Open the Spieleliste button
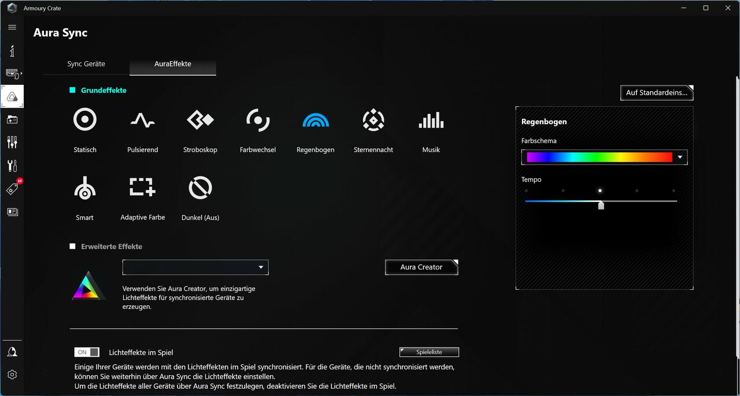The width and height of the screenshot is (740, 396). 429,352
